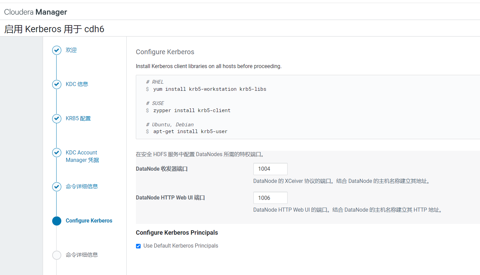Click the 'Use Default Kerberos Principals' label text

pyautogui.click(x=181, y=246)
